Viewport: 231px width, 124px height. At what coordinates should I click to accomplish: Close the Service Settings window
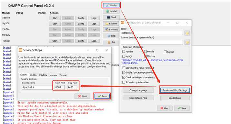(x=107, y=50)
